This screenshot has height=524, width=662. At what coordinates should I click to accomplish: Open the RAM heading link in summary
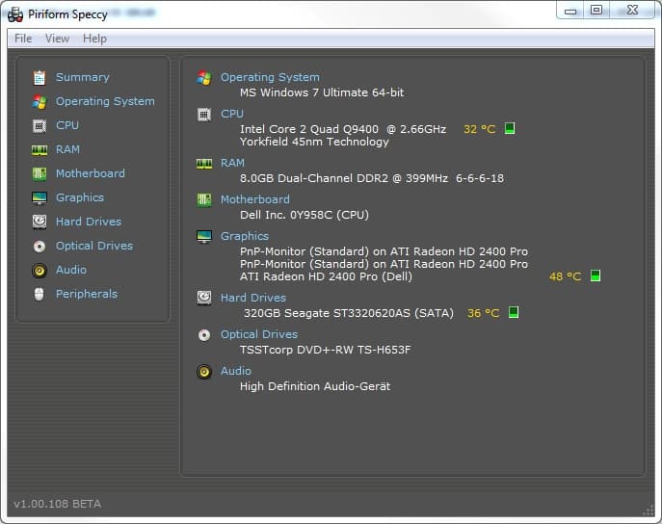click(x=232, y=164)
